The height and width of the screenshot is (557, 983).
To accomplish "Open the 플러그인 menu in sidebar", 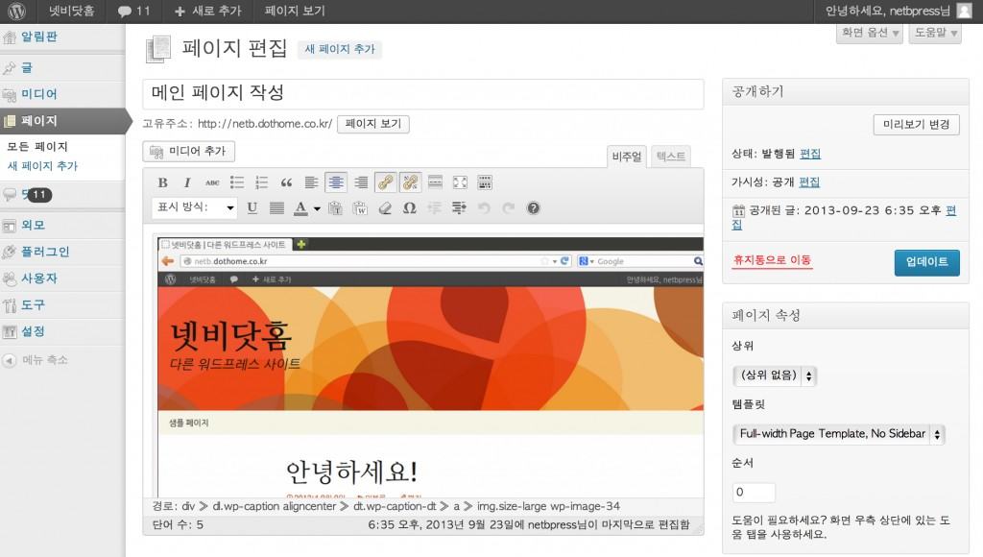I will point(45,252).
